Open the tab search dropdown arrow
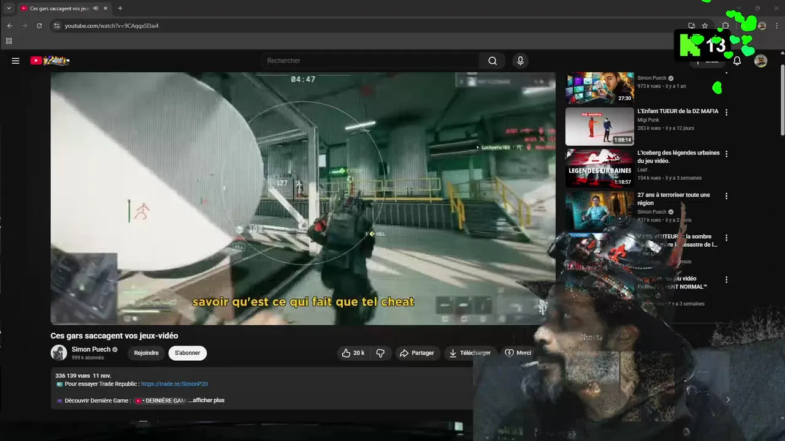Image resolution: width=785 pixels, height=441 pixels. pyautogui.click(x=9, y=8)
